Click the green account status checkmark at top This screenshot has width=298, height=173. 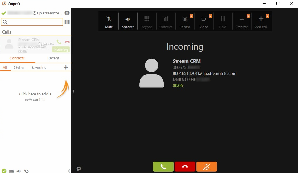pos(4,13)
